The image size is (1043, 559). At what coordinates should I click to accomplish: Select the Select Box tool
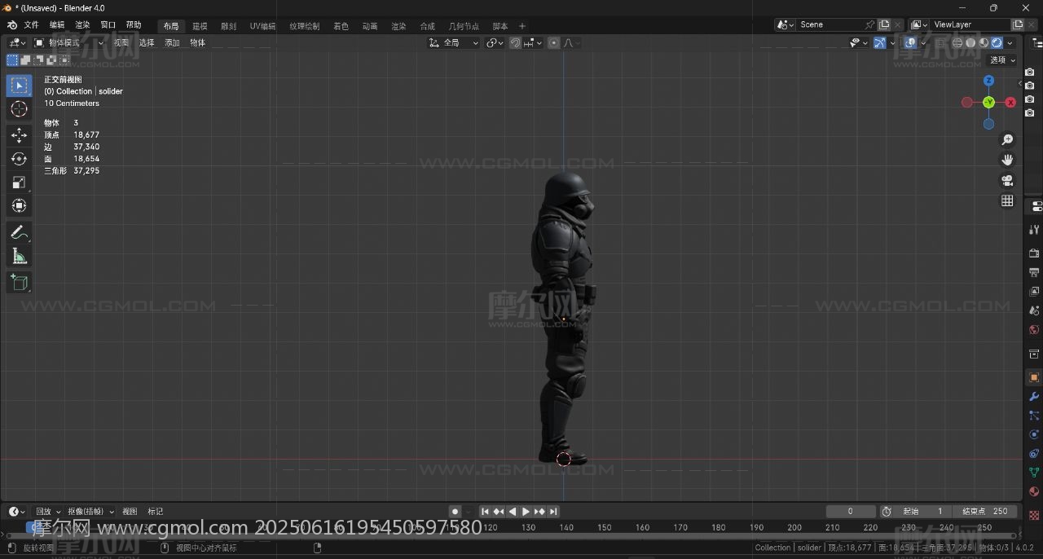[x=19, y=86]
